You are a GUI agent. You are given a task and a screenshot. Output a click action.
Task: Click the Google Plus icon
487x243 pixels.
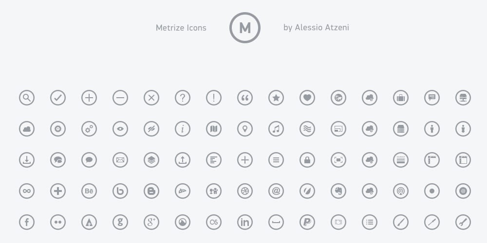pyautogui.click(x=151, y=222)
